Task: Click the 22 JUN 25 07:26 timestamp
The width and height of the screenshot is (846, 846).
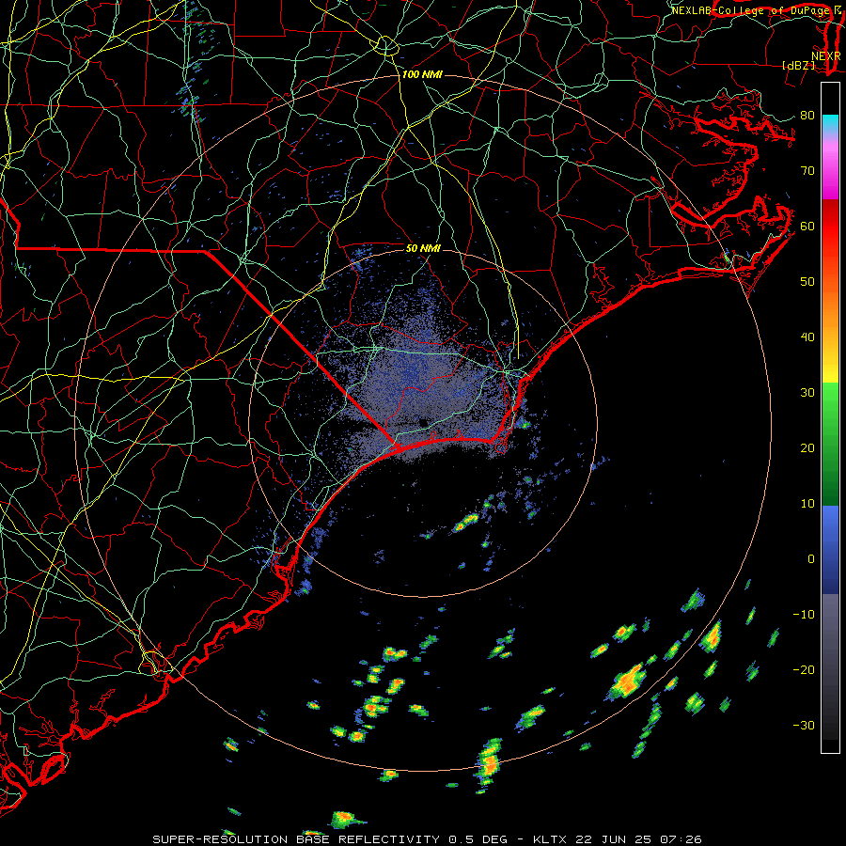Action: point(639,839)
